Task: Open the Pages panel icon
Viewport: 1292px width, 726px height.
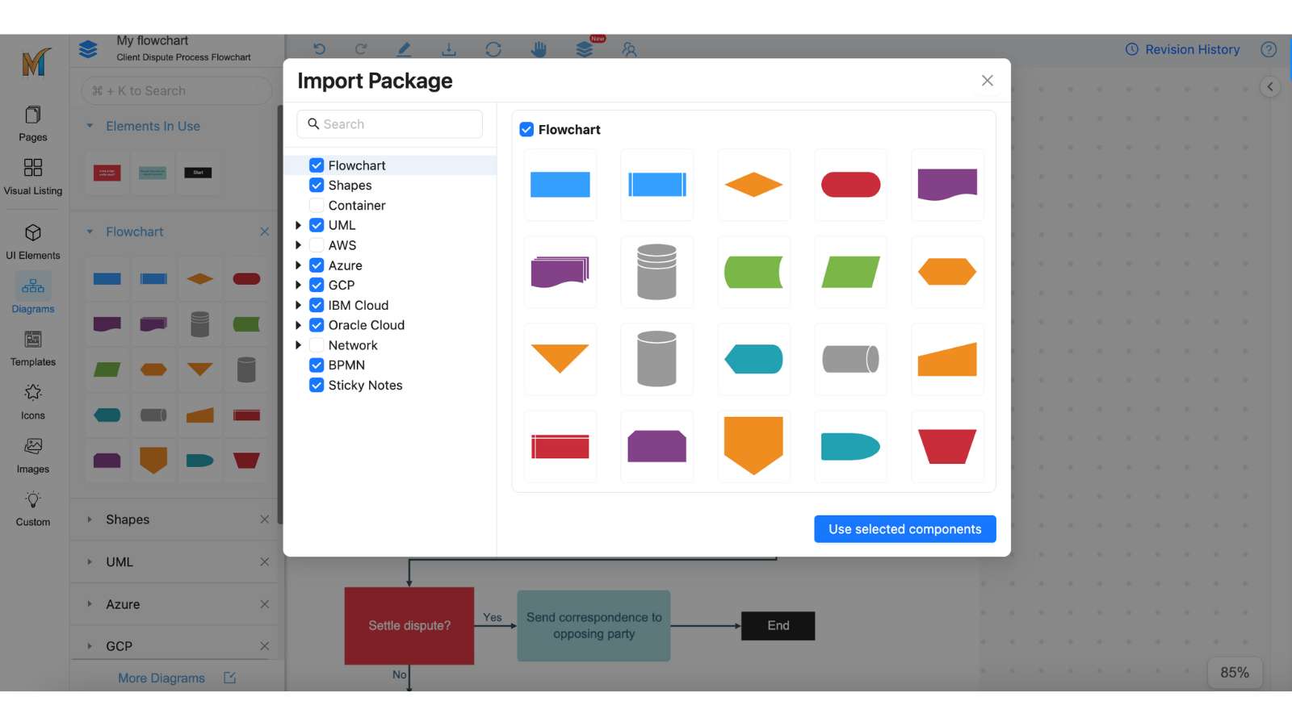Action: click(x=33, y=123)
